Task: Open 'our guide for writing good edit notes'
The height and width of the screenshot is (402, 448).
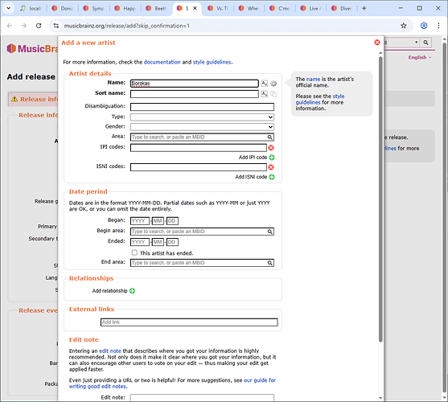Action: pos(172,384)
